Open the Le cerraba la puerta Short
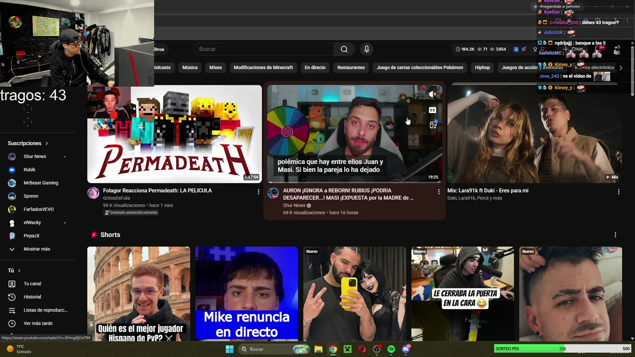Screen dimensions: 635x357 (462, 294)
